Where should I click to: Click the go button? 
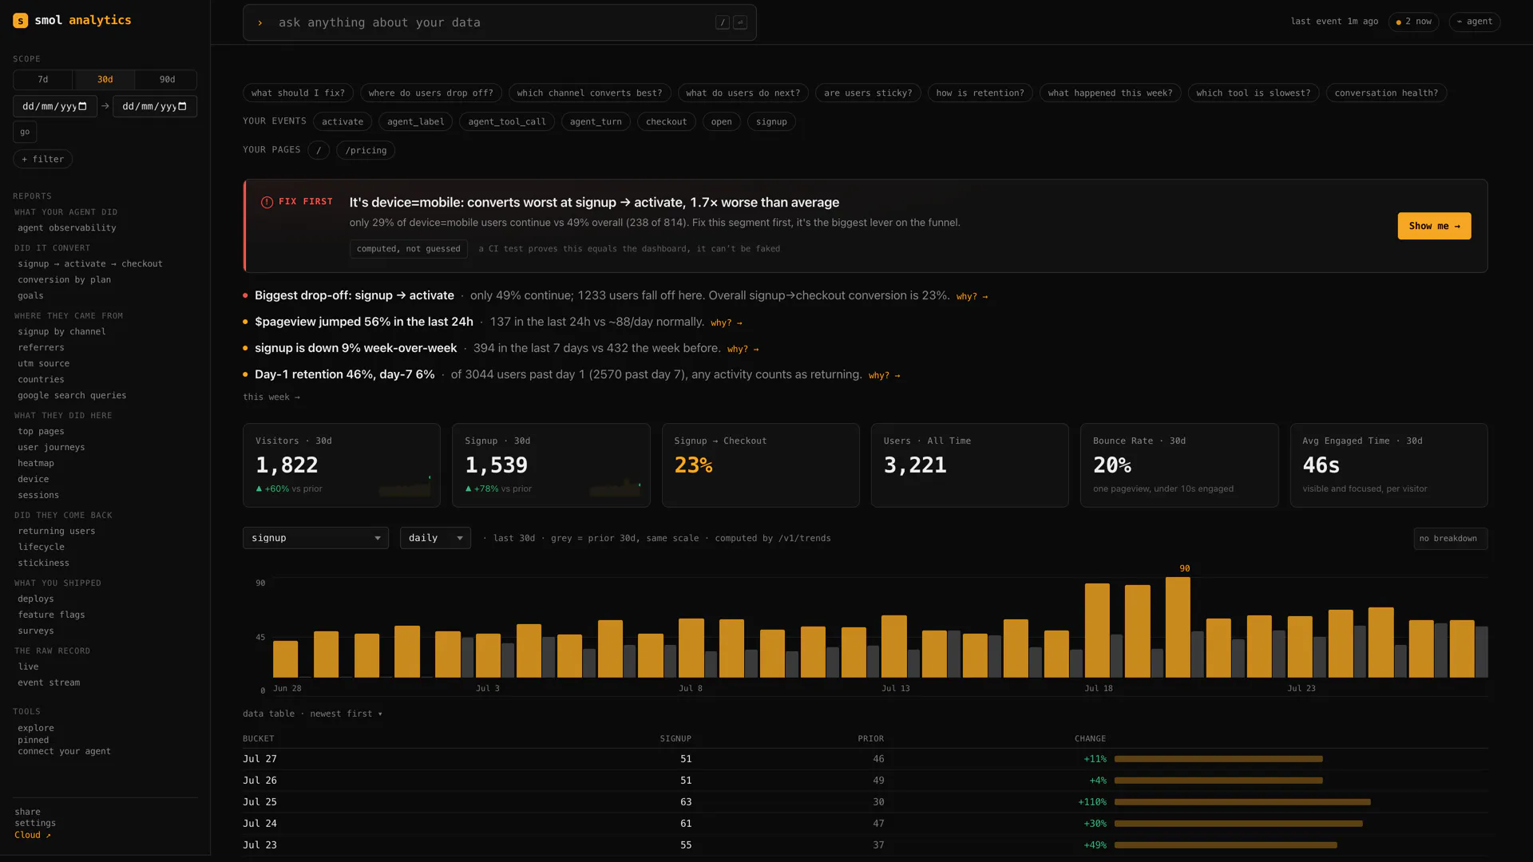coord(25,132)
